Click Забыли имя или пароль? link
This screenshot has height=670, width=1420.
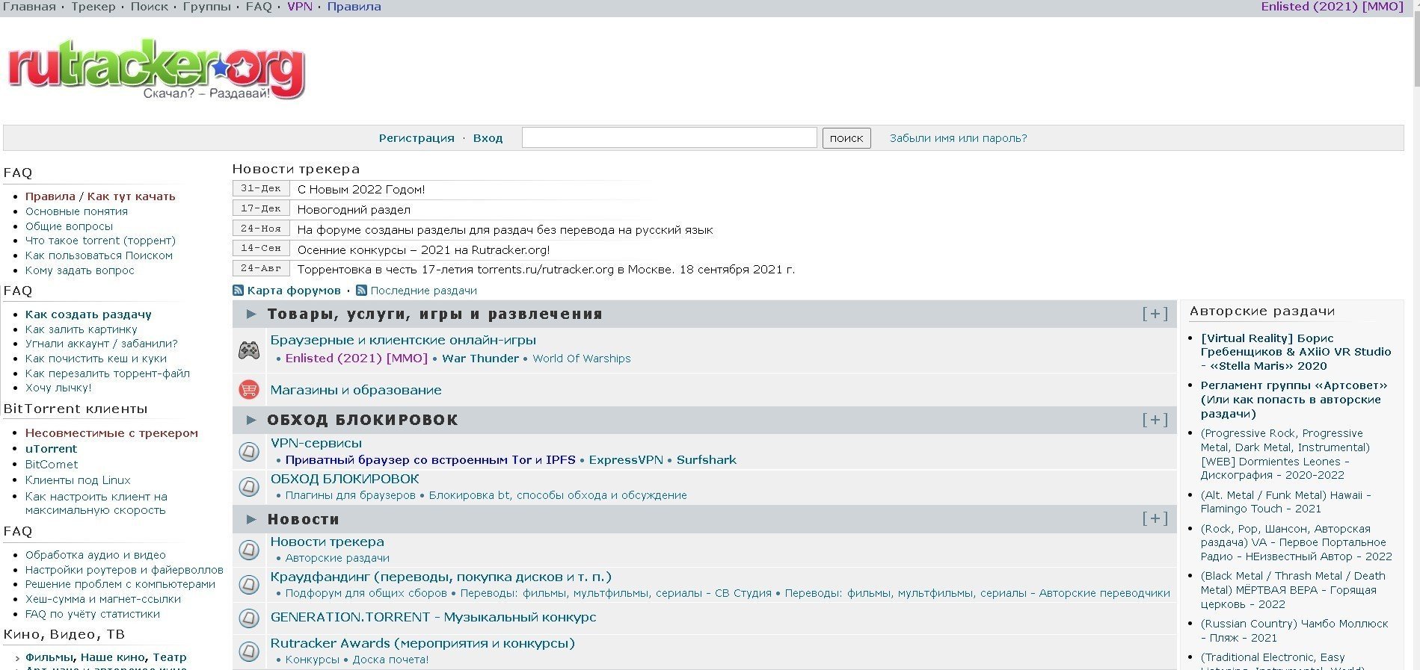point(958,138)
